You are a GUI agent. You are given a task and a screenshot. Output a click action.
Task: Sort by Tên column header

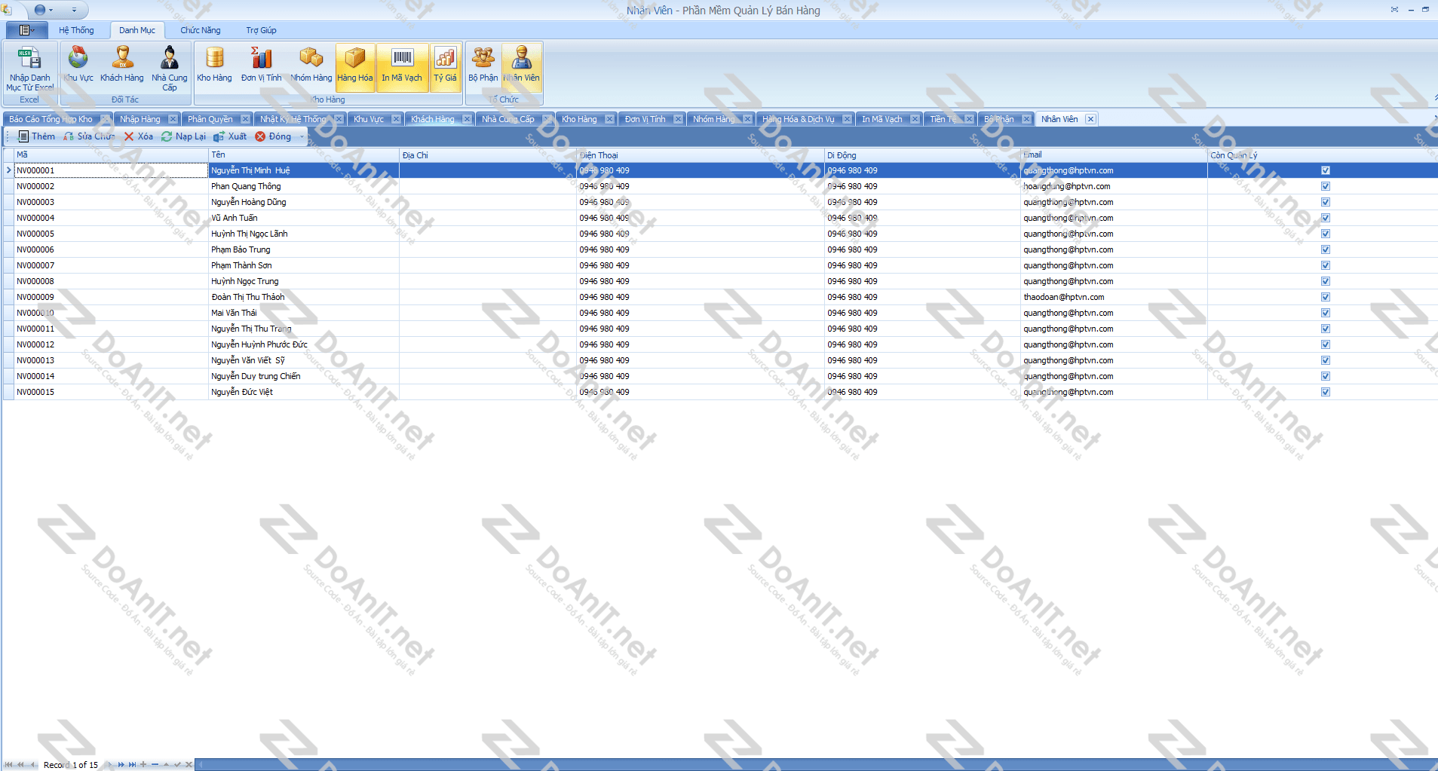[x=304, y=155]
